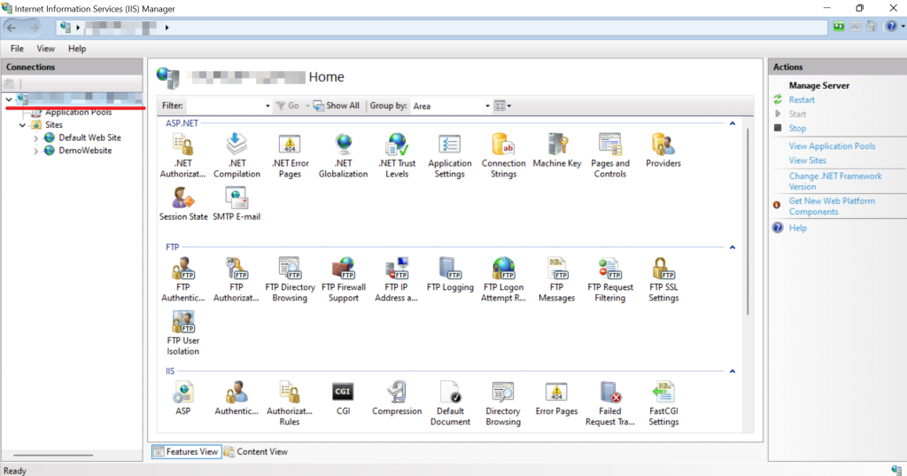The width and height of the screenshot is (907, 476).
Task: Collapse the Sites tree node
Action: 22,125
